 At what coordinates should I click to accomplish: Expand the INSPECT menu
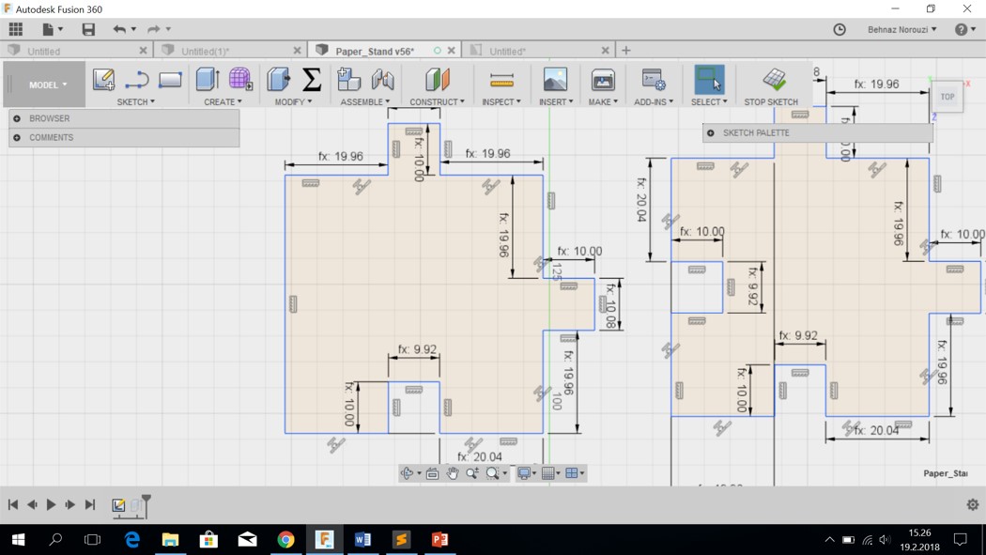tap(501, 101)
